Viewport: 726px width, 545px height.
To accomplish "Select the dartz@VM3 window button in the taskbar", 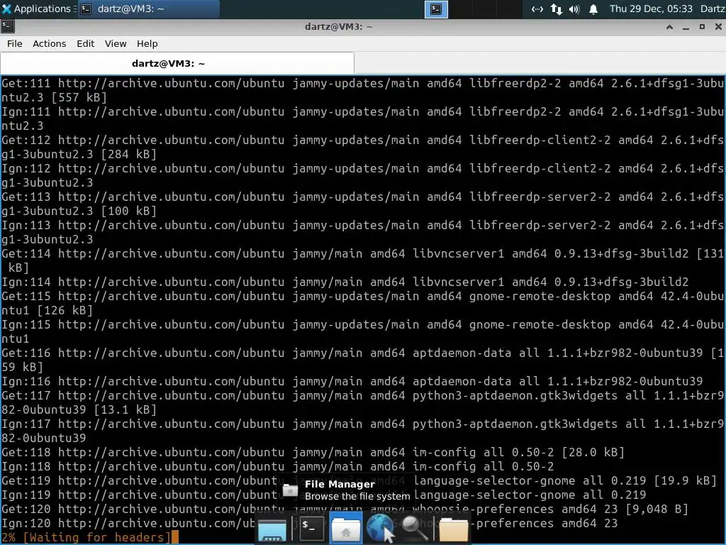I will coord(148,9).
